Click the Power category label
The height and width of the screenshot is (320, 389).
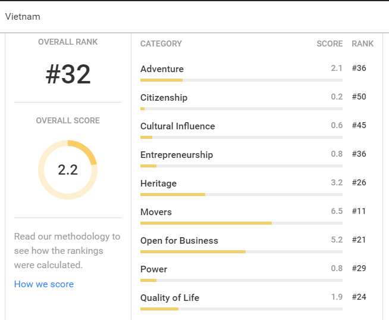tap(153, 269)
